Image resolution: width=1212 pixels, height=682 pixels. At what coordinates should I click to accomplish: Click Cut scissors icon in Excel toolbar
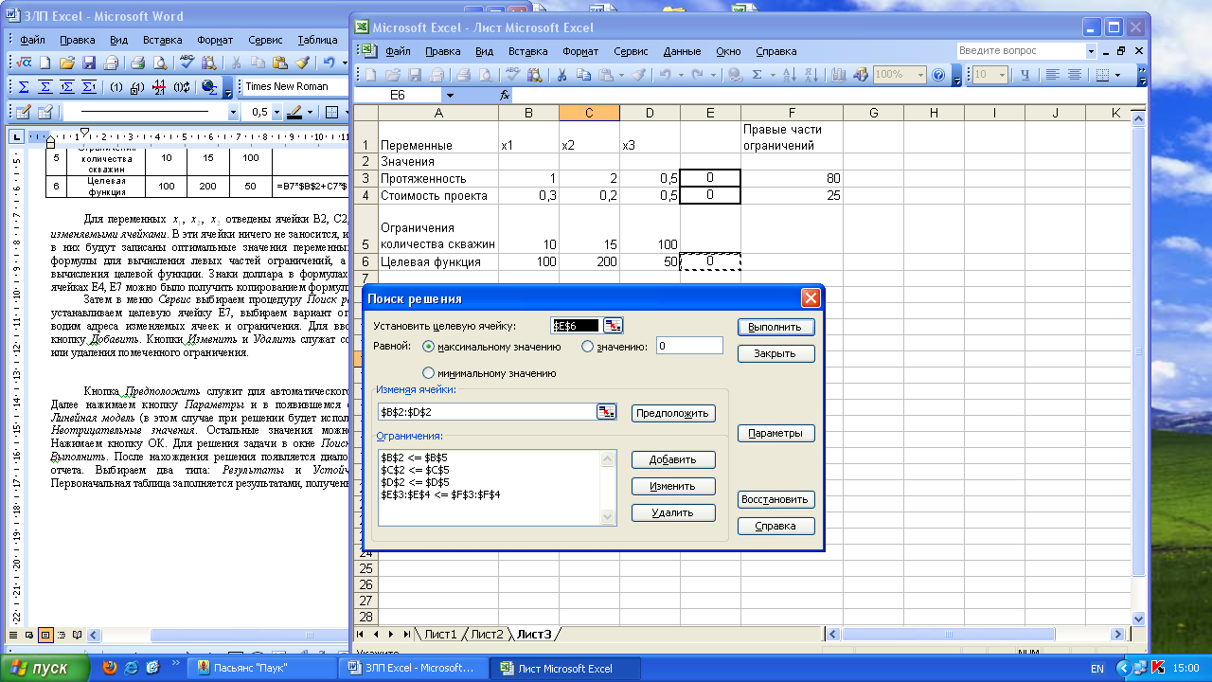coord(561,75)
